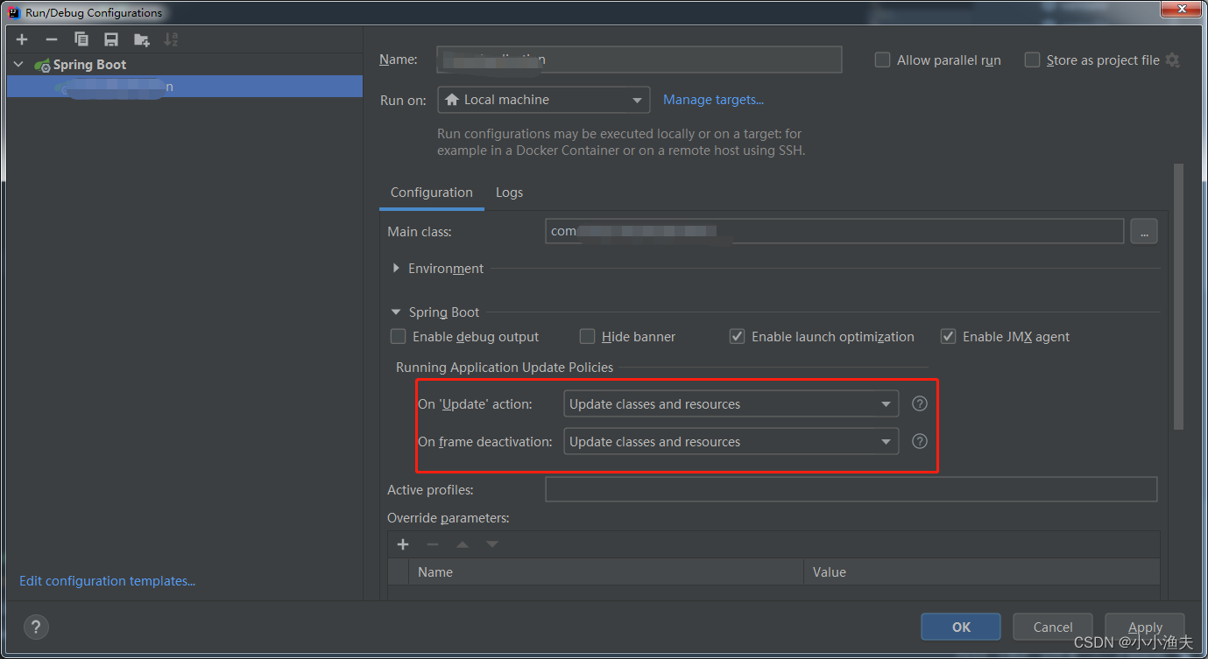Viewport: 1208px width, 659px height.
Task: Click the IntelliJ icon in title bar
Action: coord(14,13)
